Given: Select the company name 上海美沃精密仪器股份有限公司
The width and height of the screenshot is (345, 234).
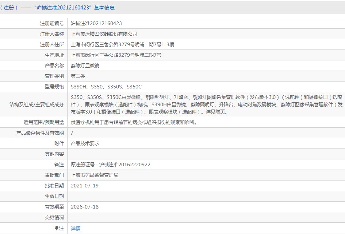Looking at the screenshot, I should [104, 34].
